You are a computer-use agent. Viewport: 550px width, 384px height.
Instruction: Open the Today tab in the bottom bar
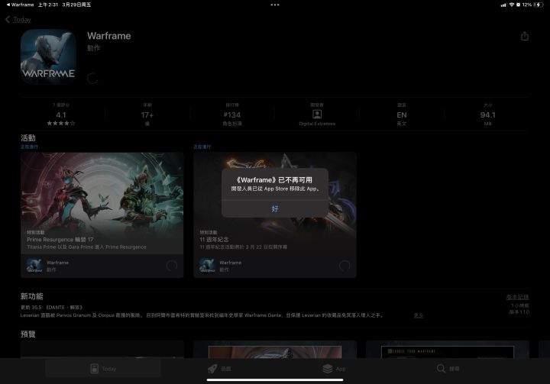click(103, 369)
